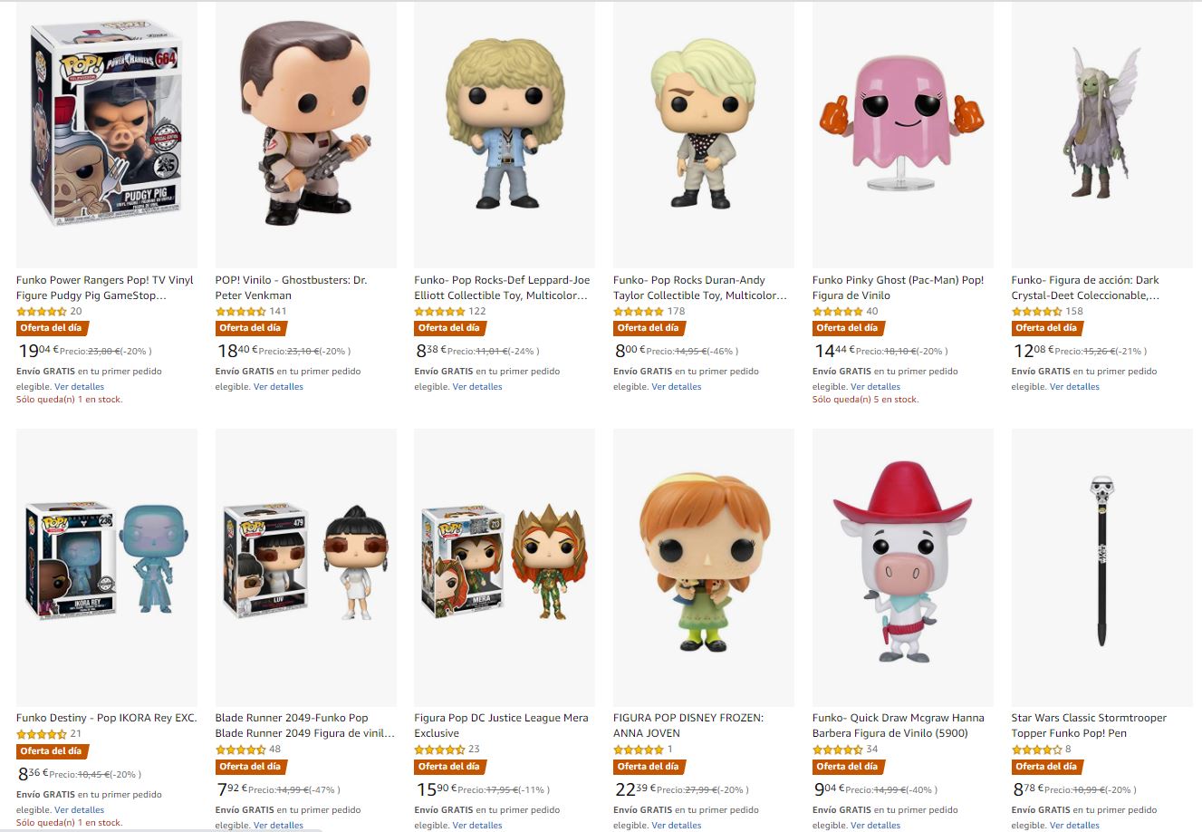Click the 178 reviews count for Andy Taylor
Image resolution: width=1202 pixels, height=832 pixels.
click(676, 312)
